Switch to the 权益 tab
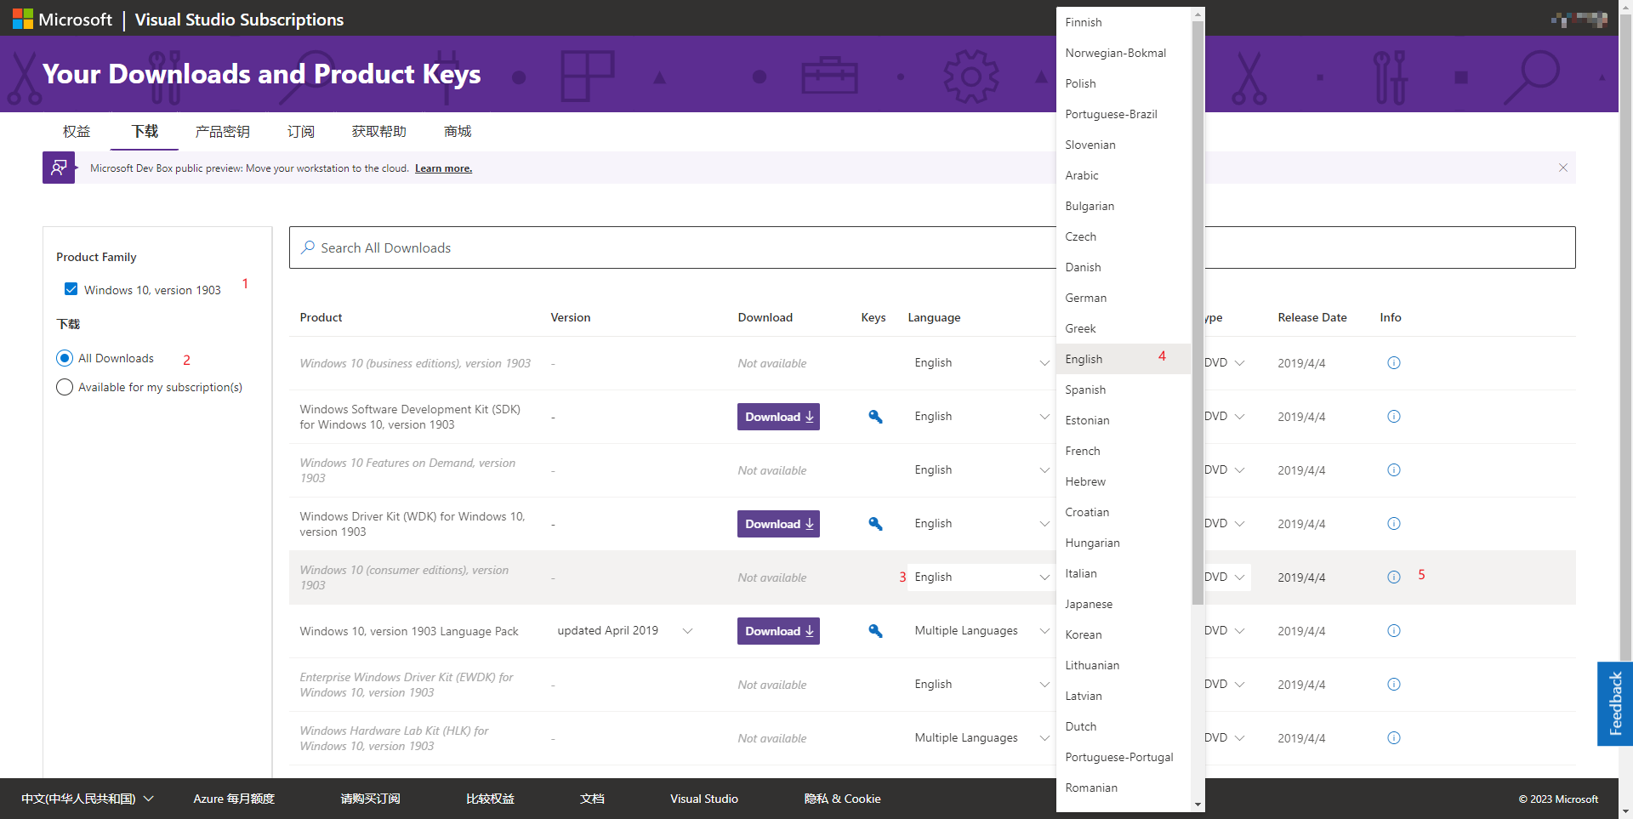This screenshot has width=1633, height=819. point(77,132)
